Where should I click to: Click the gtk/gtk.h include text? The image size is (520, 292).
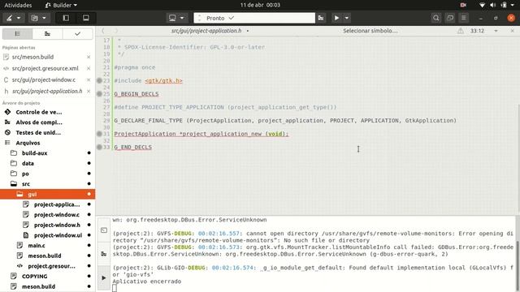tap(163, 80)
